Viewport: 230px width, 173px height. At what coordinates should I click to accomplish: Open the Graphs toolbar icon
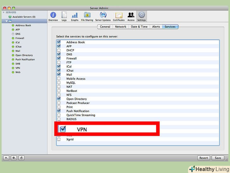click(75, 16)
